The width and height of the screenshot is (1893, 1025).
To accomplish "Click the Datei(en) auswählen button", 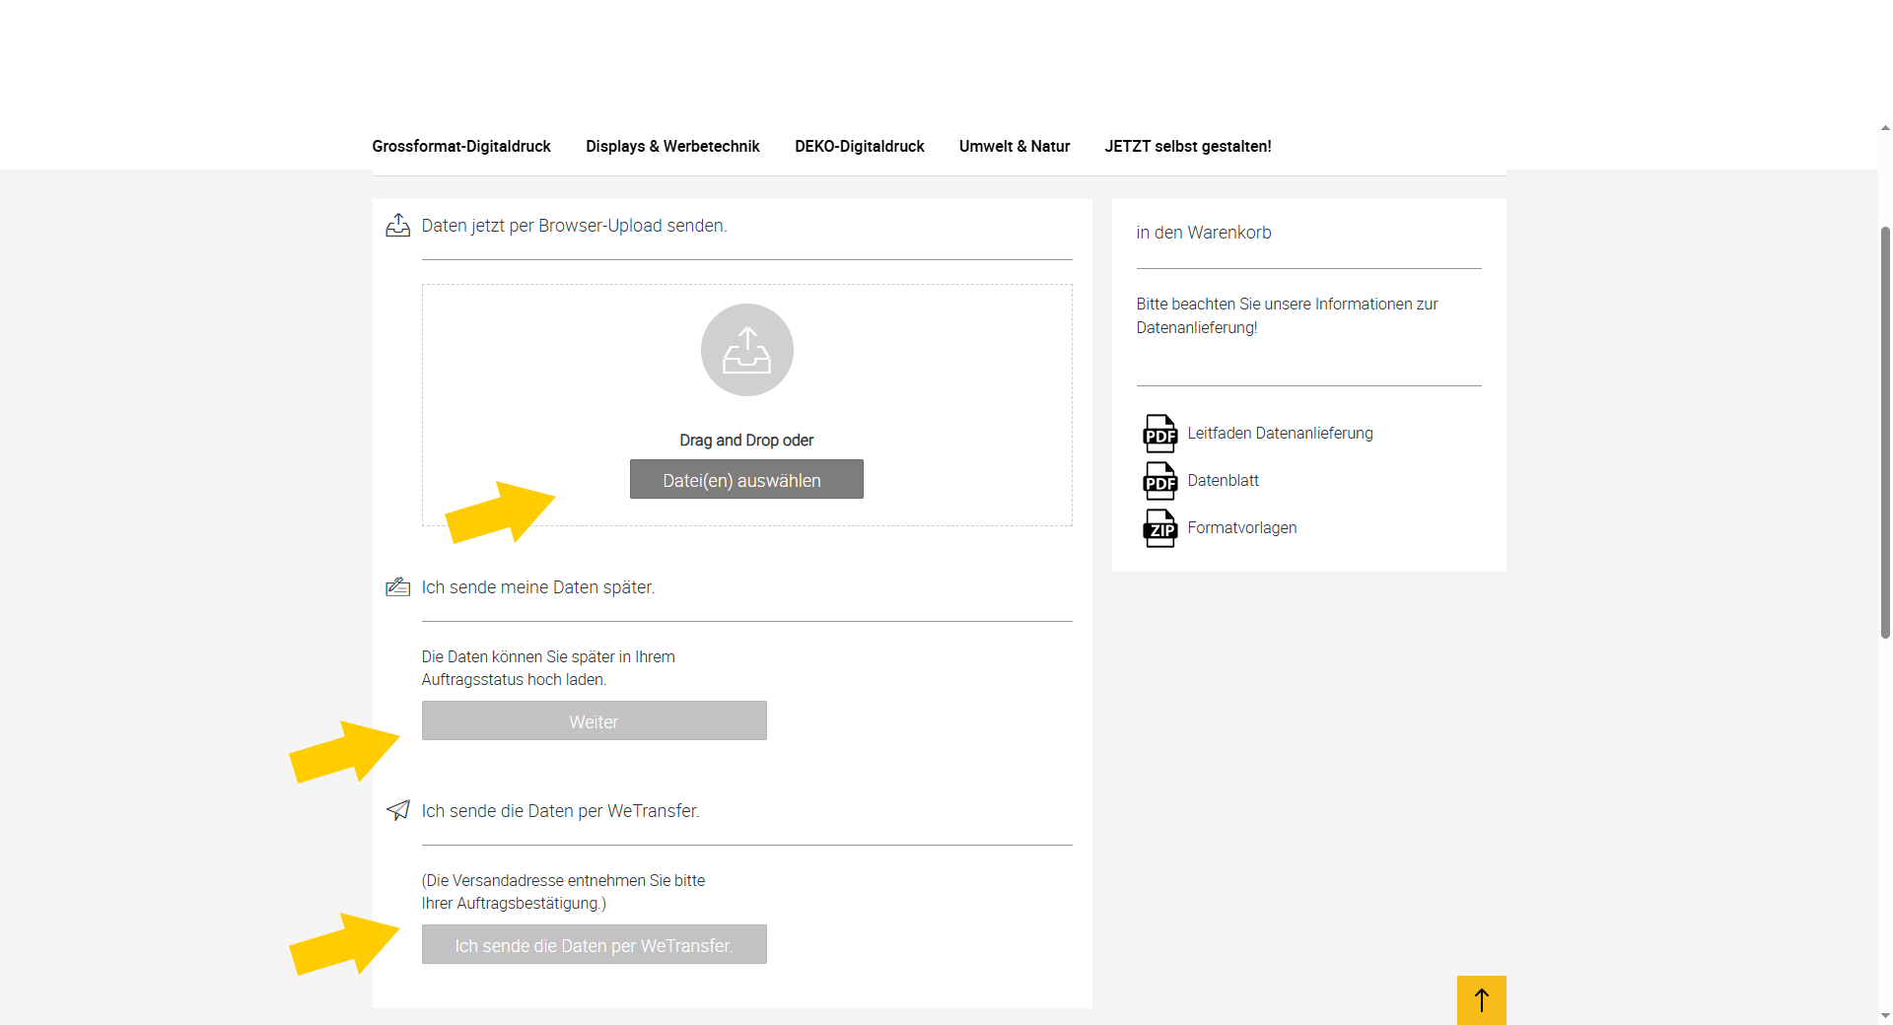I will (x=746, y=480).
